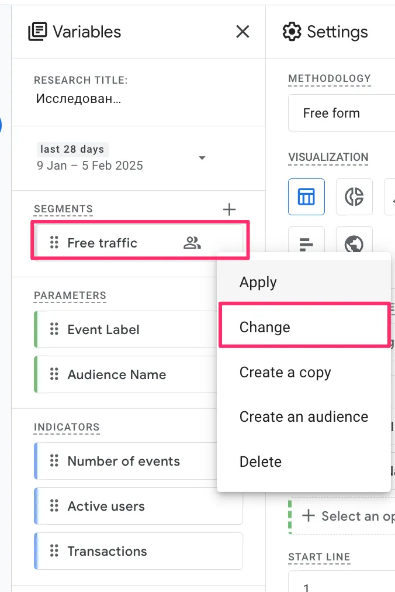Select the bar chart visualization icon
Image resolution: width=395 pixels, height=592 pixels.
coord(306,244)
